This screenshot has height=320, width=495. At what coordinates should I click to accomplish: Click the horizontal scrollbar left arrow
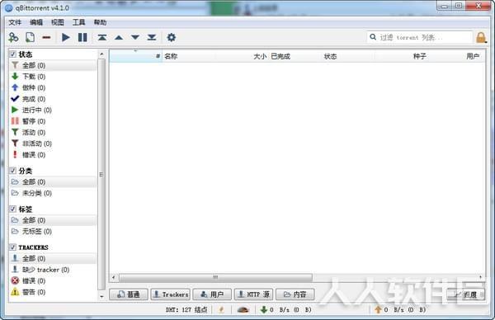[114, 277]
